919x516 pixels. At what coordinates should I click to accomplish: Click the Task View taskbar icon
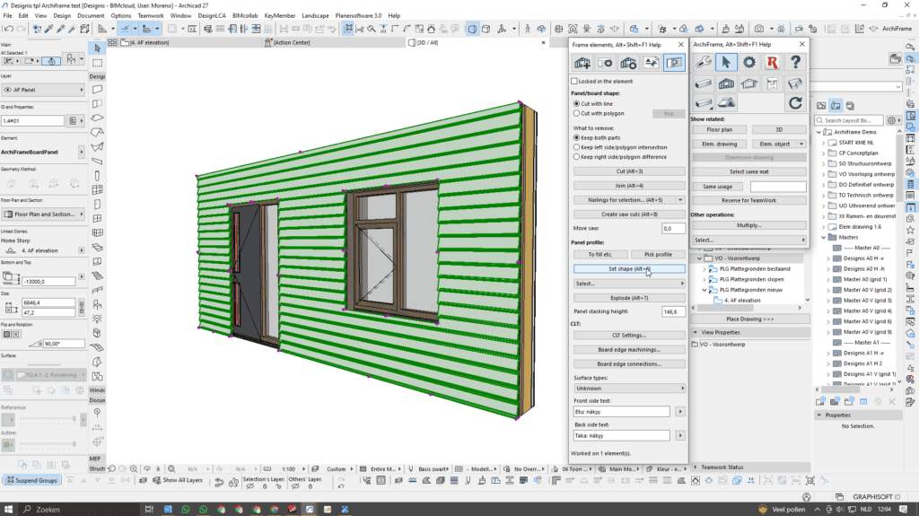pos(149,510)
